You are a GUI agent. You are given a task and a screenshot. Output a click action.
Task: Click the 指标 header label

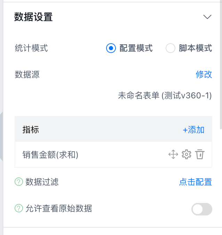[x=31, y=130]
